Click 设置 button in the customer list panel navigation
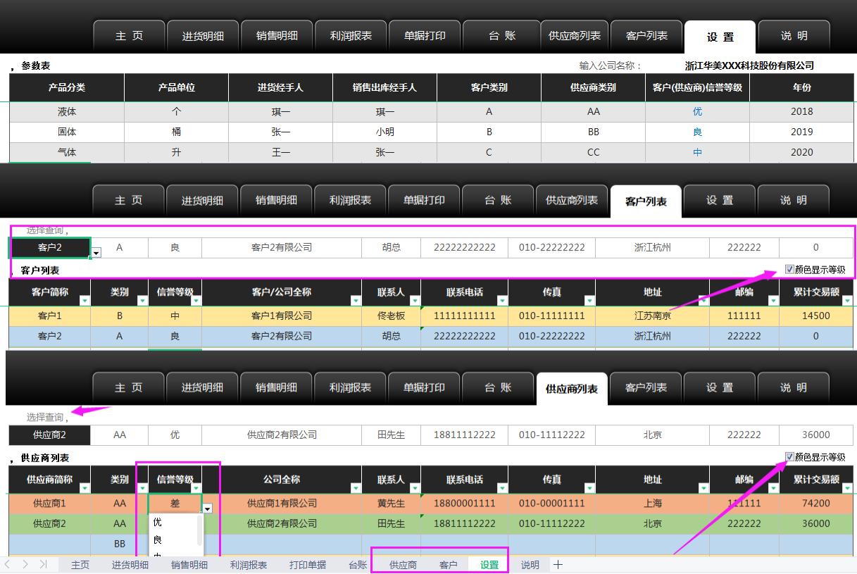The width and height of the screenshot is (857, 574). click(x=720, y=200)
